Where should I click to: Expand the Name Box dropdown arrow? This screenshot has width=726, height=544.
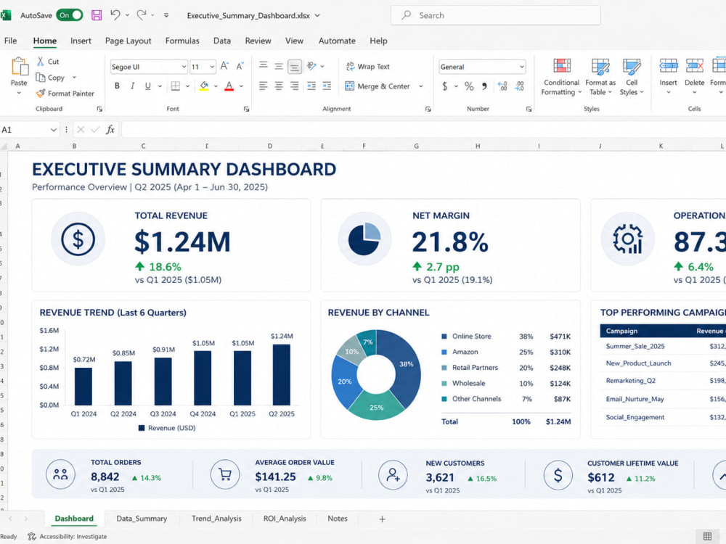pos(53,130)
